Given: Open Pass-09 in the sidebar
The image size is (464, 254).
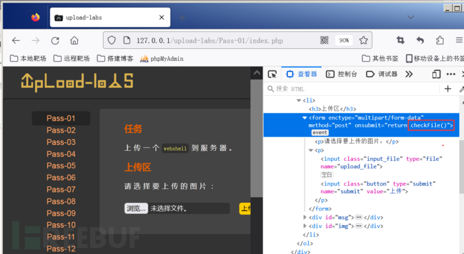Looking at the screenshot, I should click(x=61, y=213).
